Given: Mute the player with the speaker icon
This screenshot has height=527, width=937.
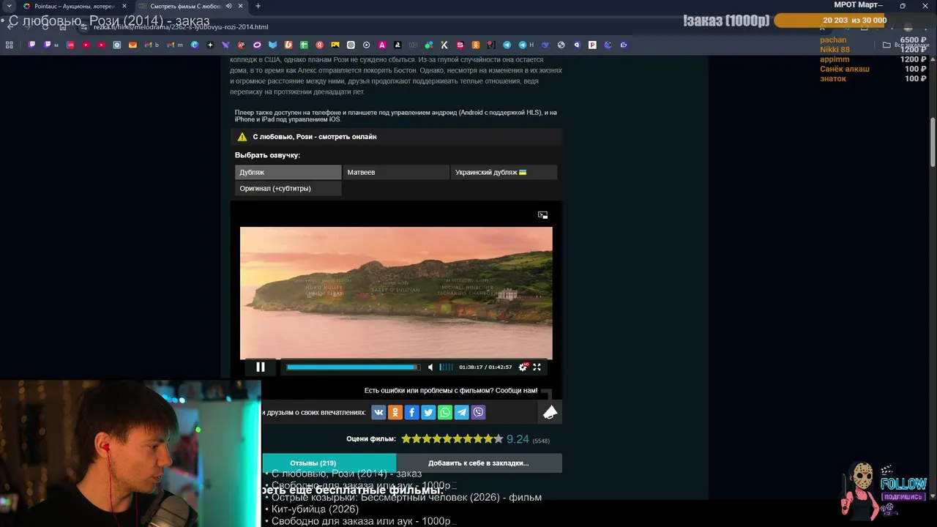Looking at the screenshot, I should coord(430,367).
